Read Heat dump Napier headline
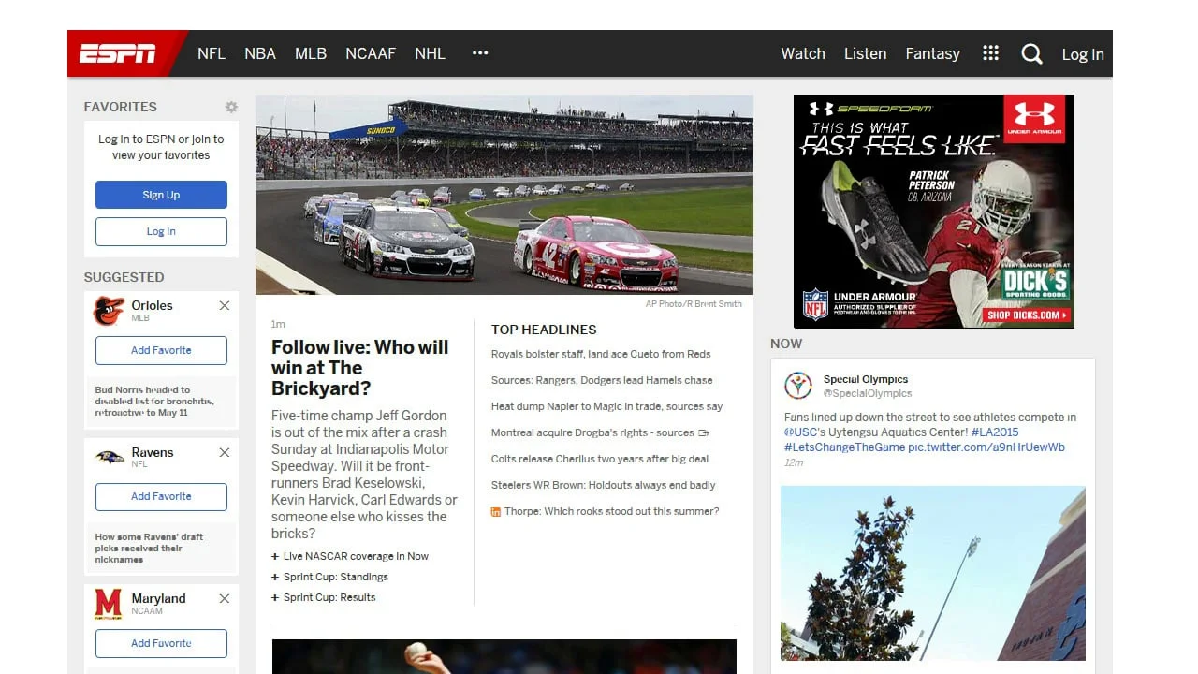1198x674 pixels. 606,406
